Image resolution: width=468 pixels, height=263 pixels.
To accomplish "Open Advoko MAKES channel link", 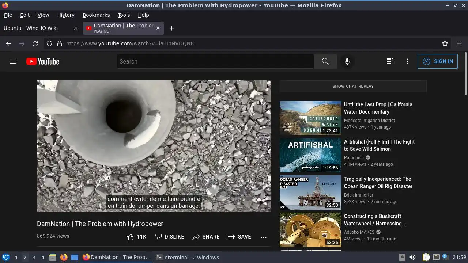I will pos(359,232).
